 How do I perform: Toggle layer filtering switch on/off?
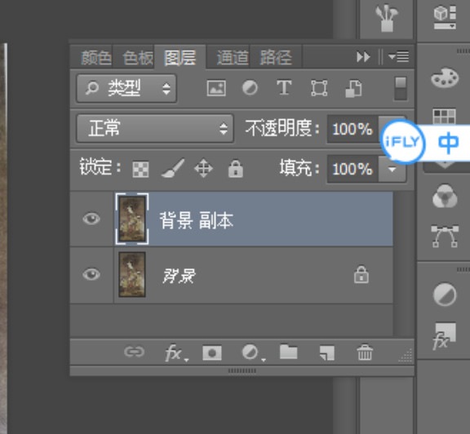pos(401,88)
